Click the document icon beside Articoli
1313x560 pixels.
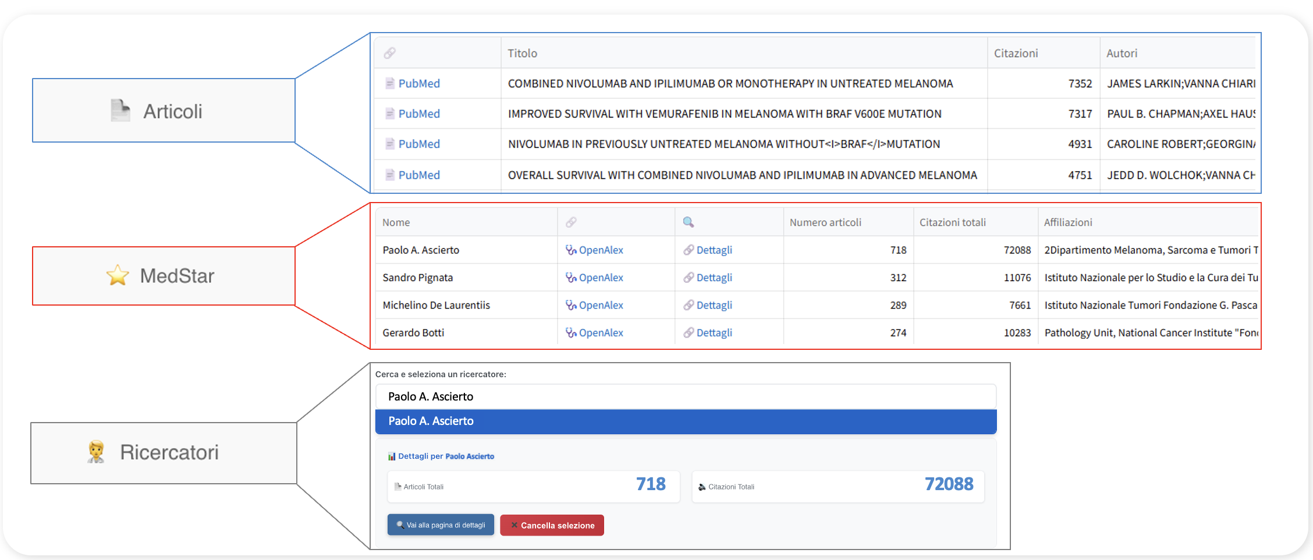120,111
